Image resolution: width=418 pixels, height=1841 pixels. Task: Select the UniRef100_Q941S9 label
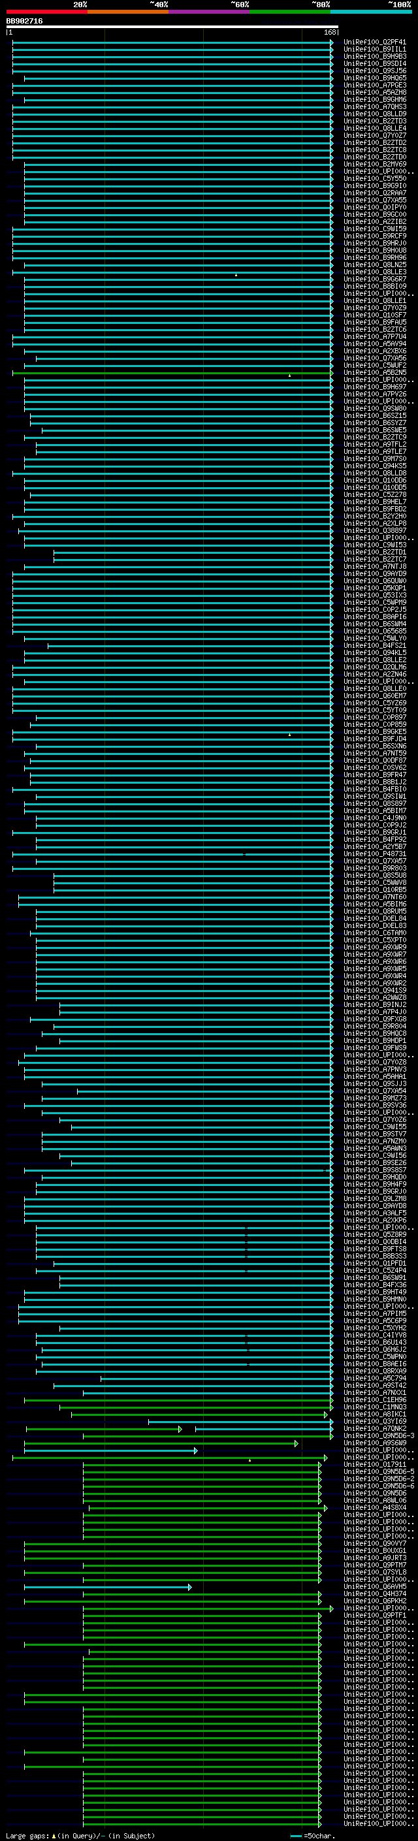(375, 991)
